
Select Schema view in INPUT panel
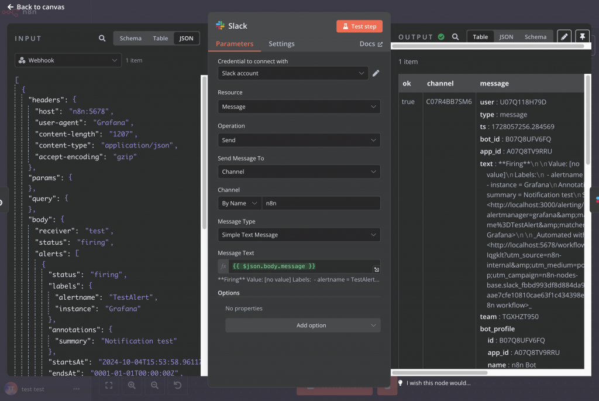(x=130, y=38)
